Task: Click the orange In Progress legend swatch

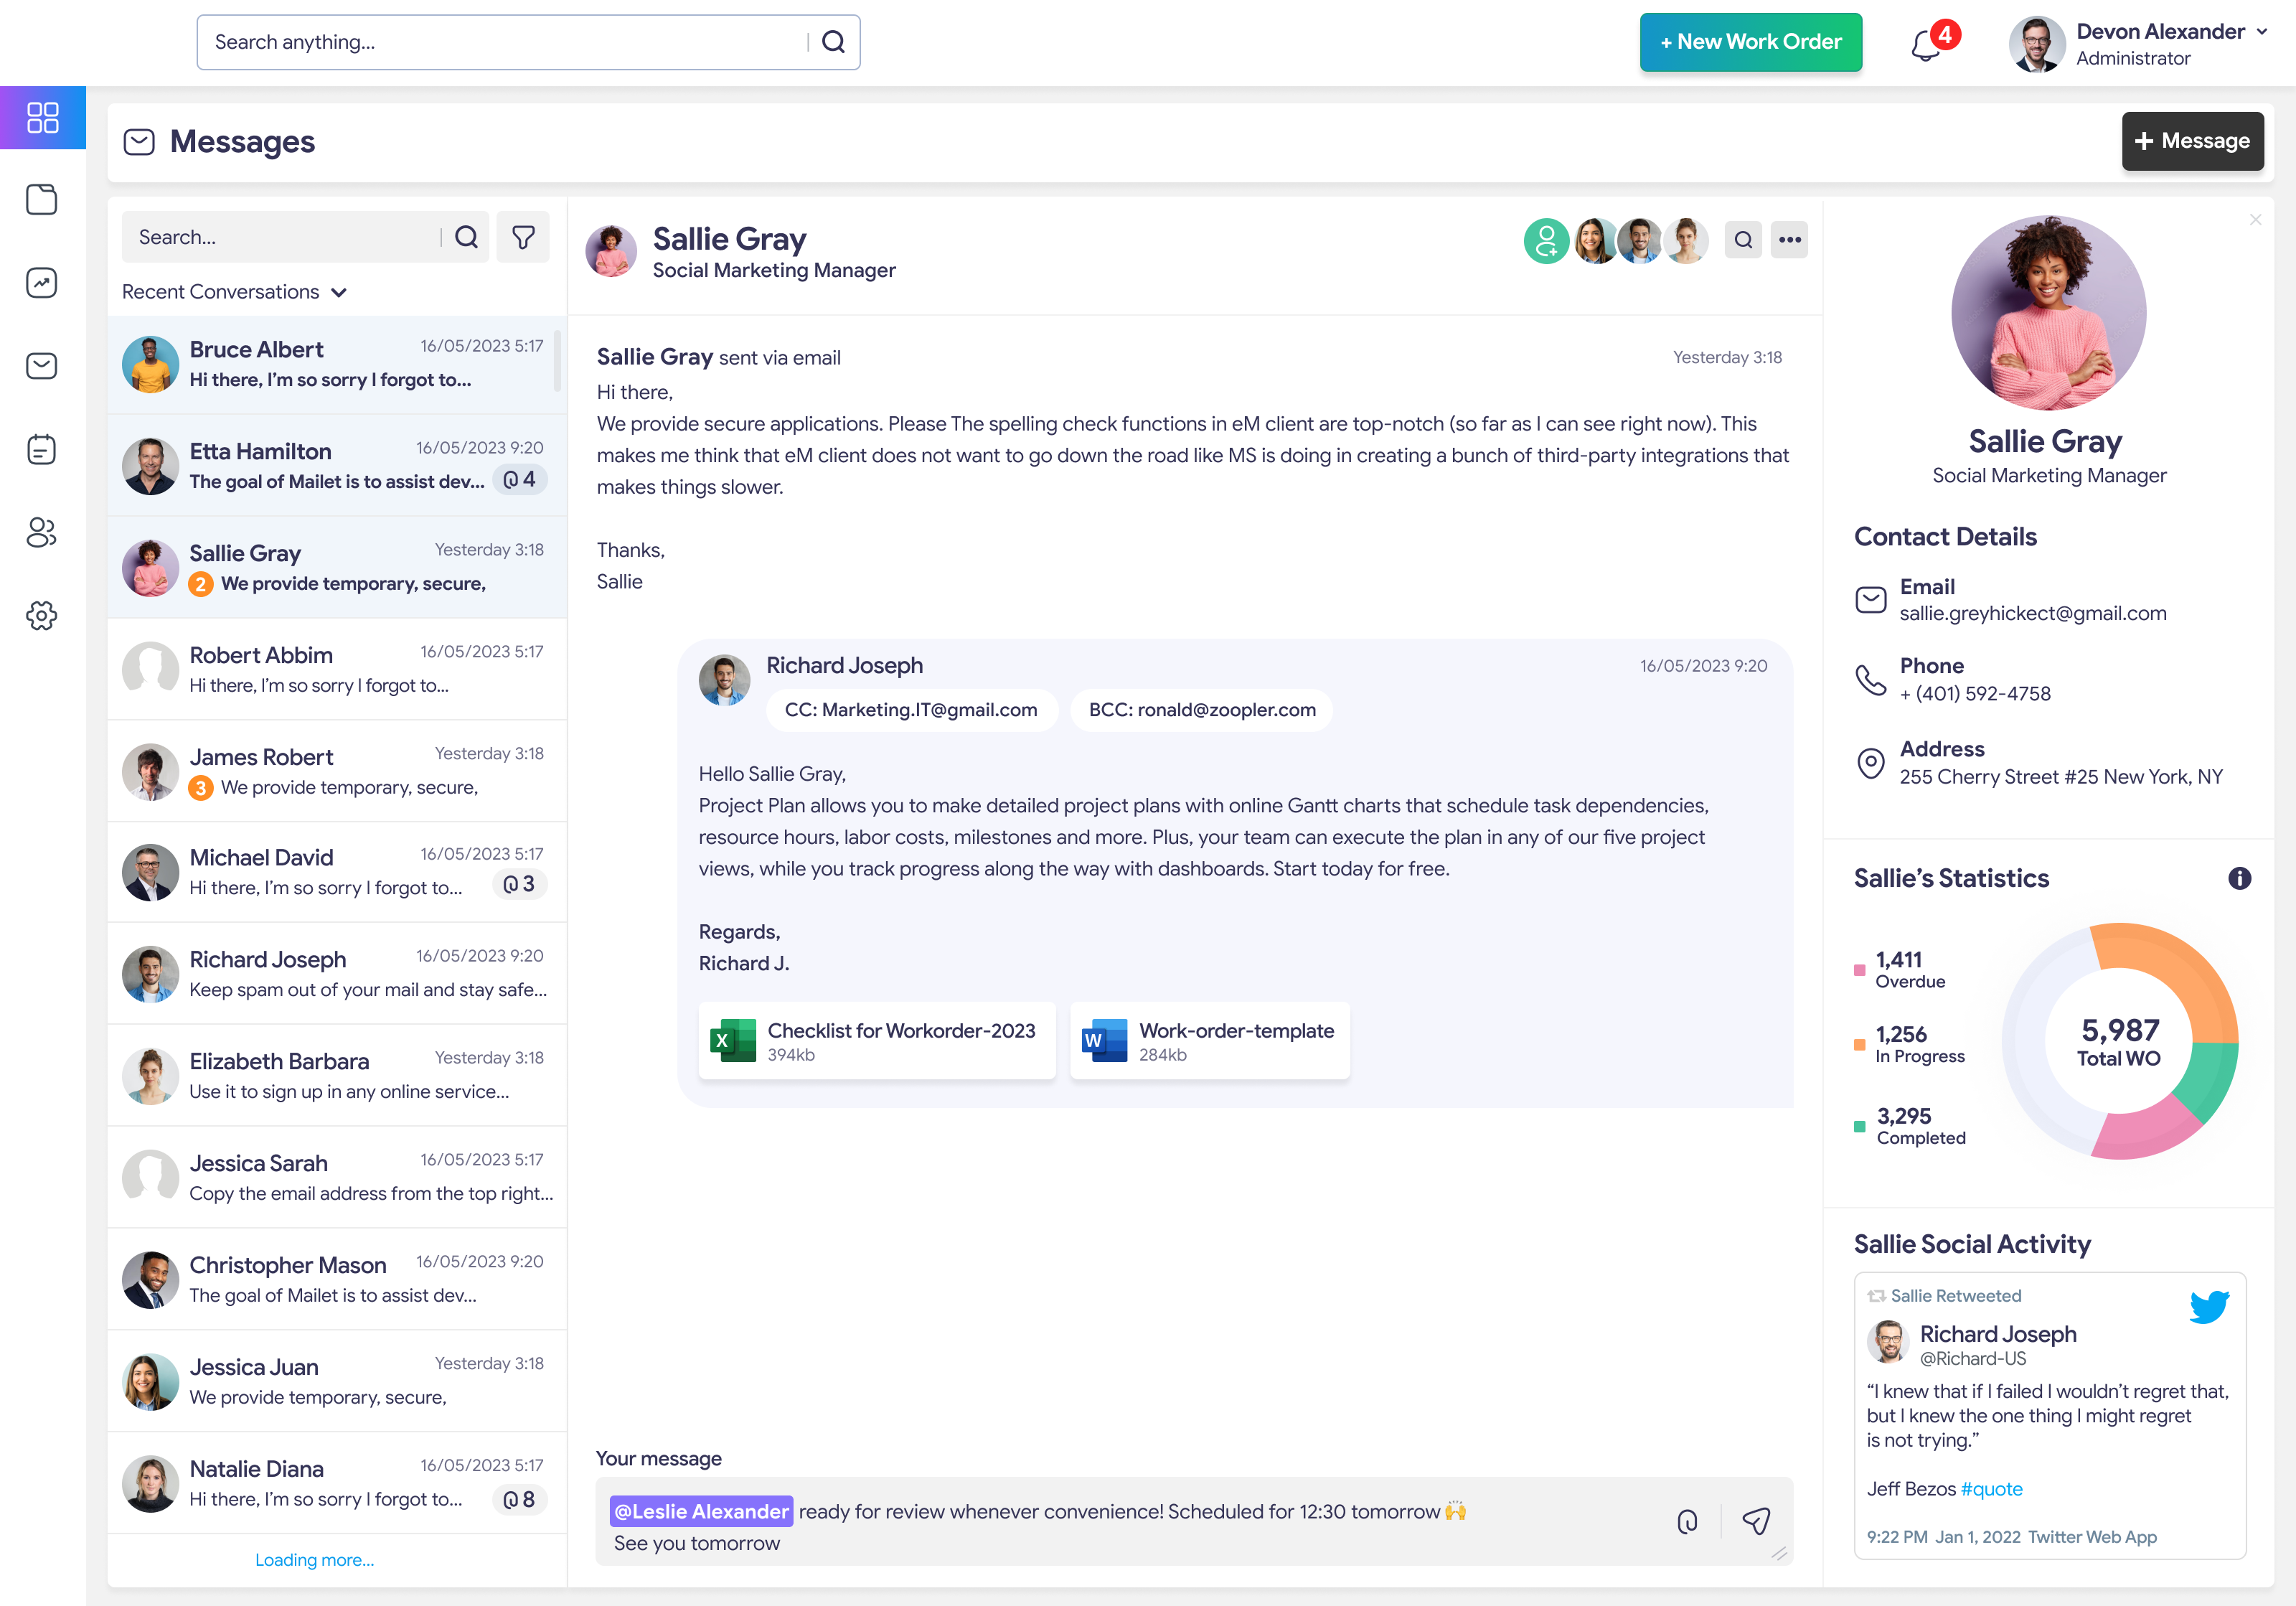Action: tap(1859, 1044)
